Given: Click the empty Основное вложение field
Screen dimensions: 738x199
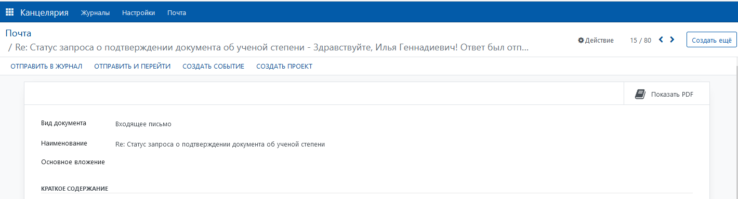Looking at the screenshot, I should (x=404, y=162).
